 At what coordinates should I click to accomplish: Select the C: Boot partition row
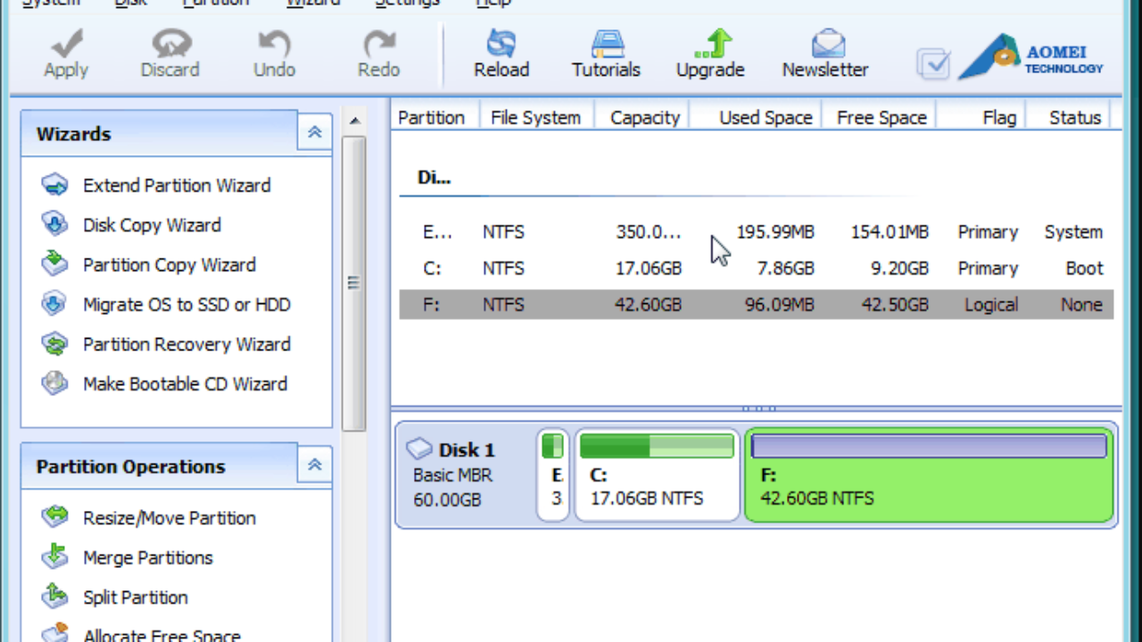point(757,268)
